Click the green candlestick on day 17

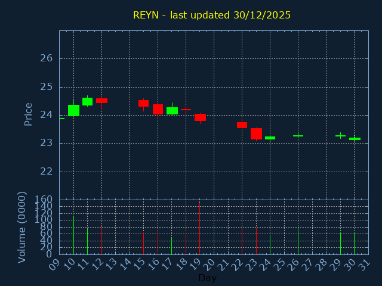172,111
